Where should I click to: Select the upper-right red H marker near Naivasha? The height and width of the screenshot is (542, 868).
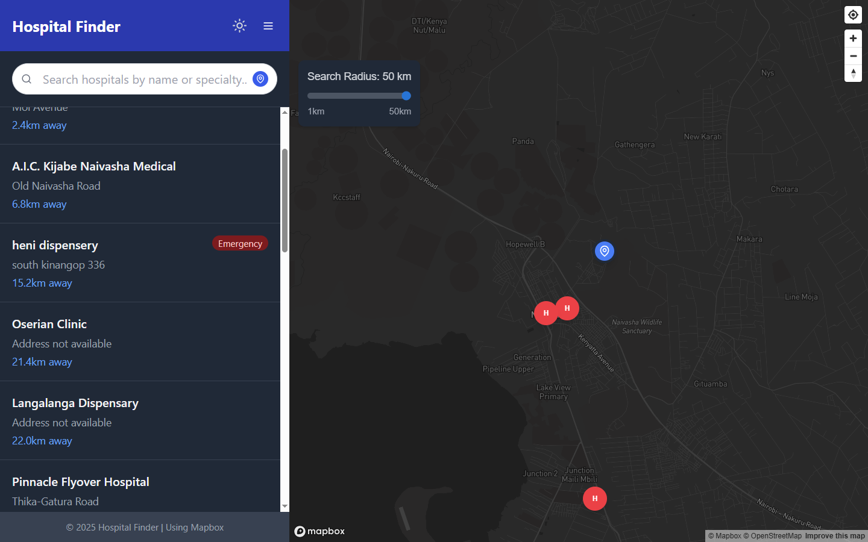coord(567,308)
